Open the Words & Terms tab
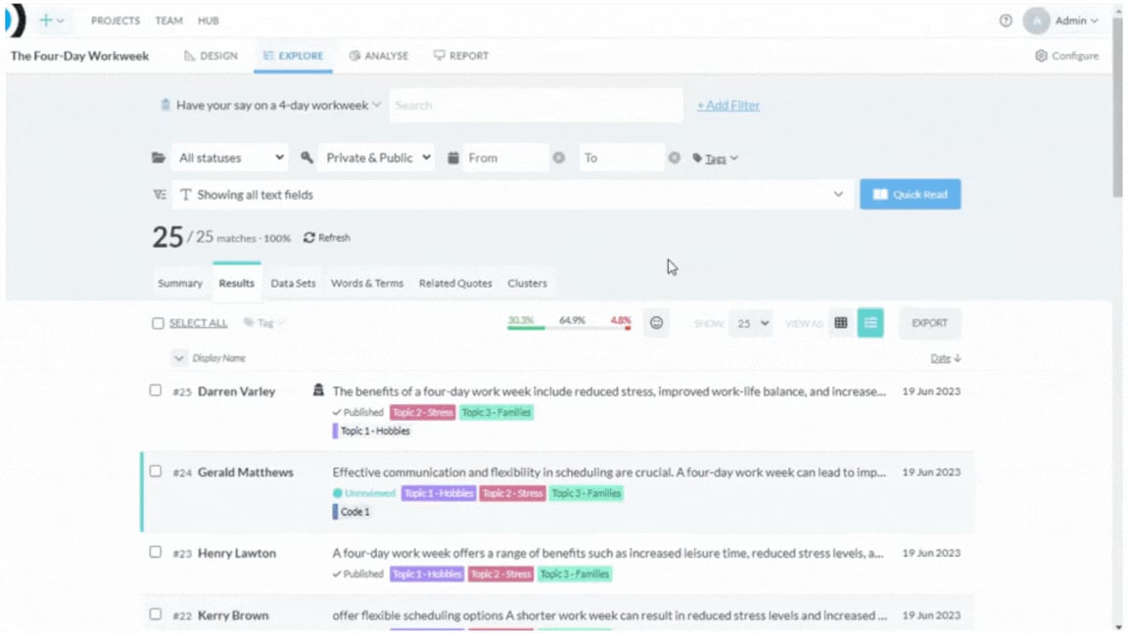The height and width of the screenshot is (634, 1128). click(367, 283)
